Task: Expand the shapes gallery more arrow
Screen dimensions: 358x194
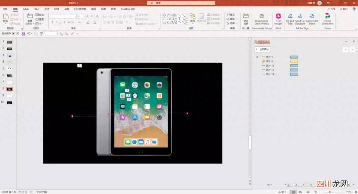Action: pos(187,23)
